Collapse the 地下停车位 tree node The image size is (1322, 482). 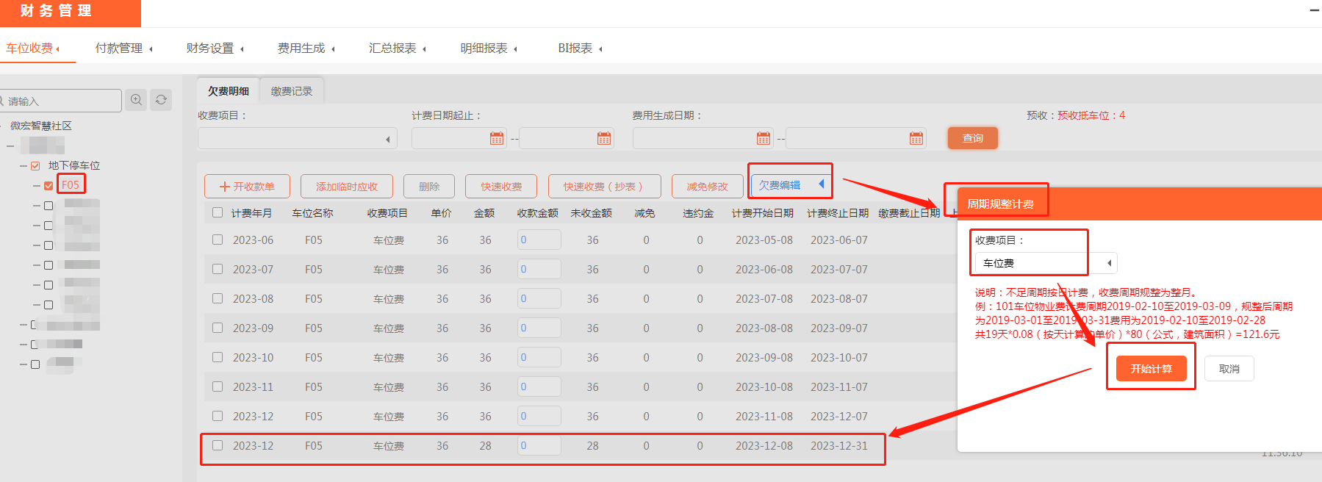point(24,166)
